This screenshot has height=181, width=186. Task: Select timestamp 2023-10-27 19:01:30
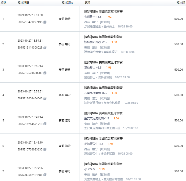point(30,15)
